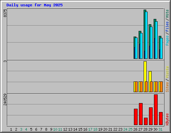Click the orange sites bar for day 26
The width and height of the screenshot is (171, 133).
(136, 87)
